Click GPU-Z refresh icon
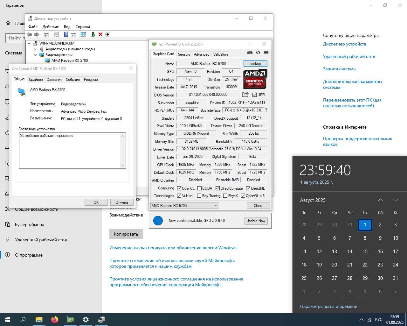 point(258,53)
